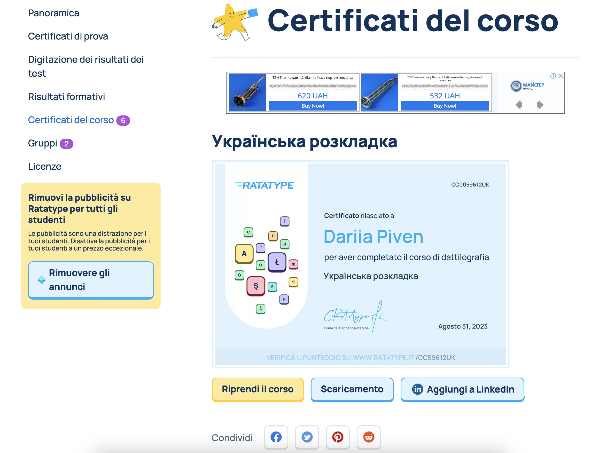Click the Ratatype logo on certificate
This screenshot has width=591, height=453.
264,185
